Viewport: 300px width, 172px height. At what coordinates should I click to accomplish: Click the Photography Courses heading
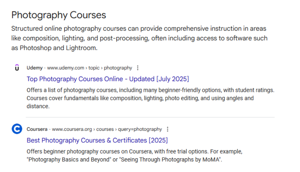[58, 15]
